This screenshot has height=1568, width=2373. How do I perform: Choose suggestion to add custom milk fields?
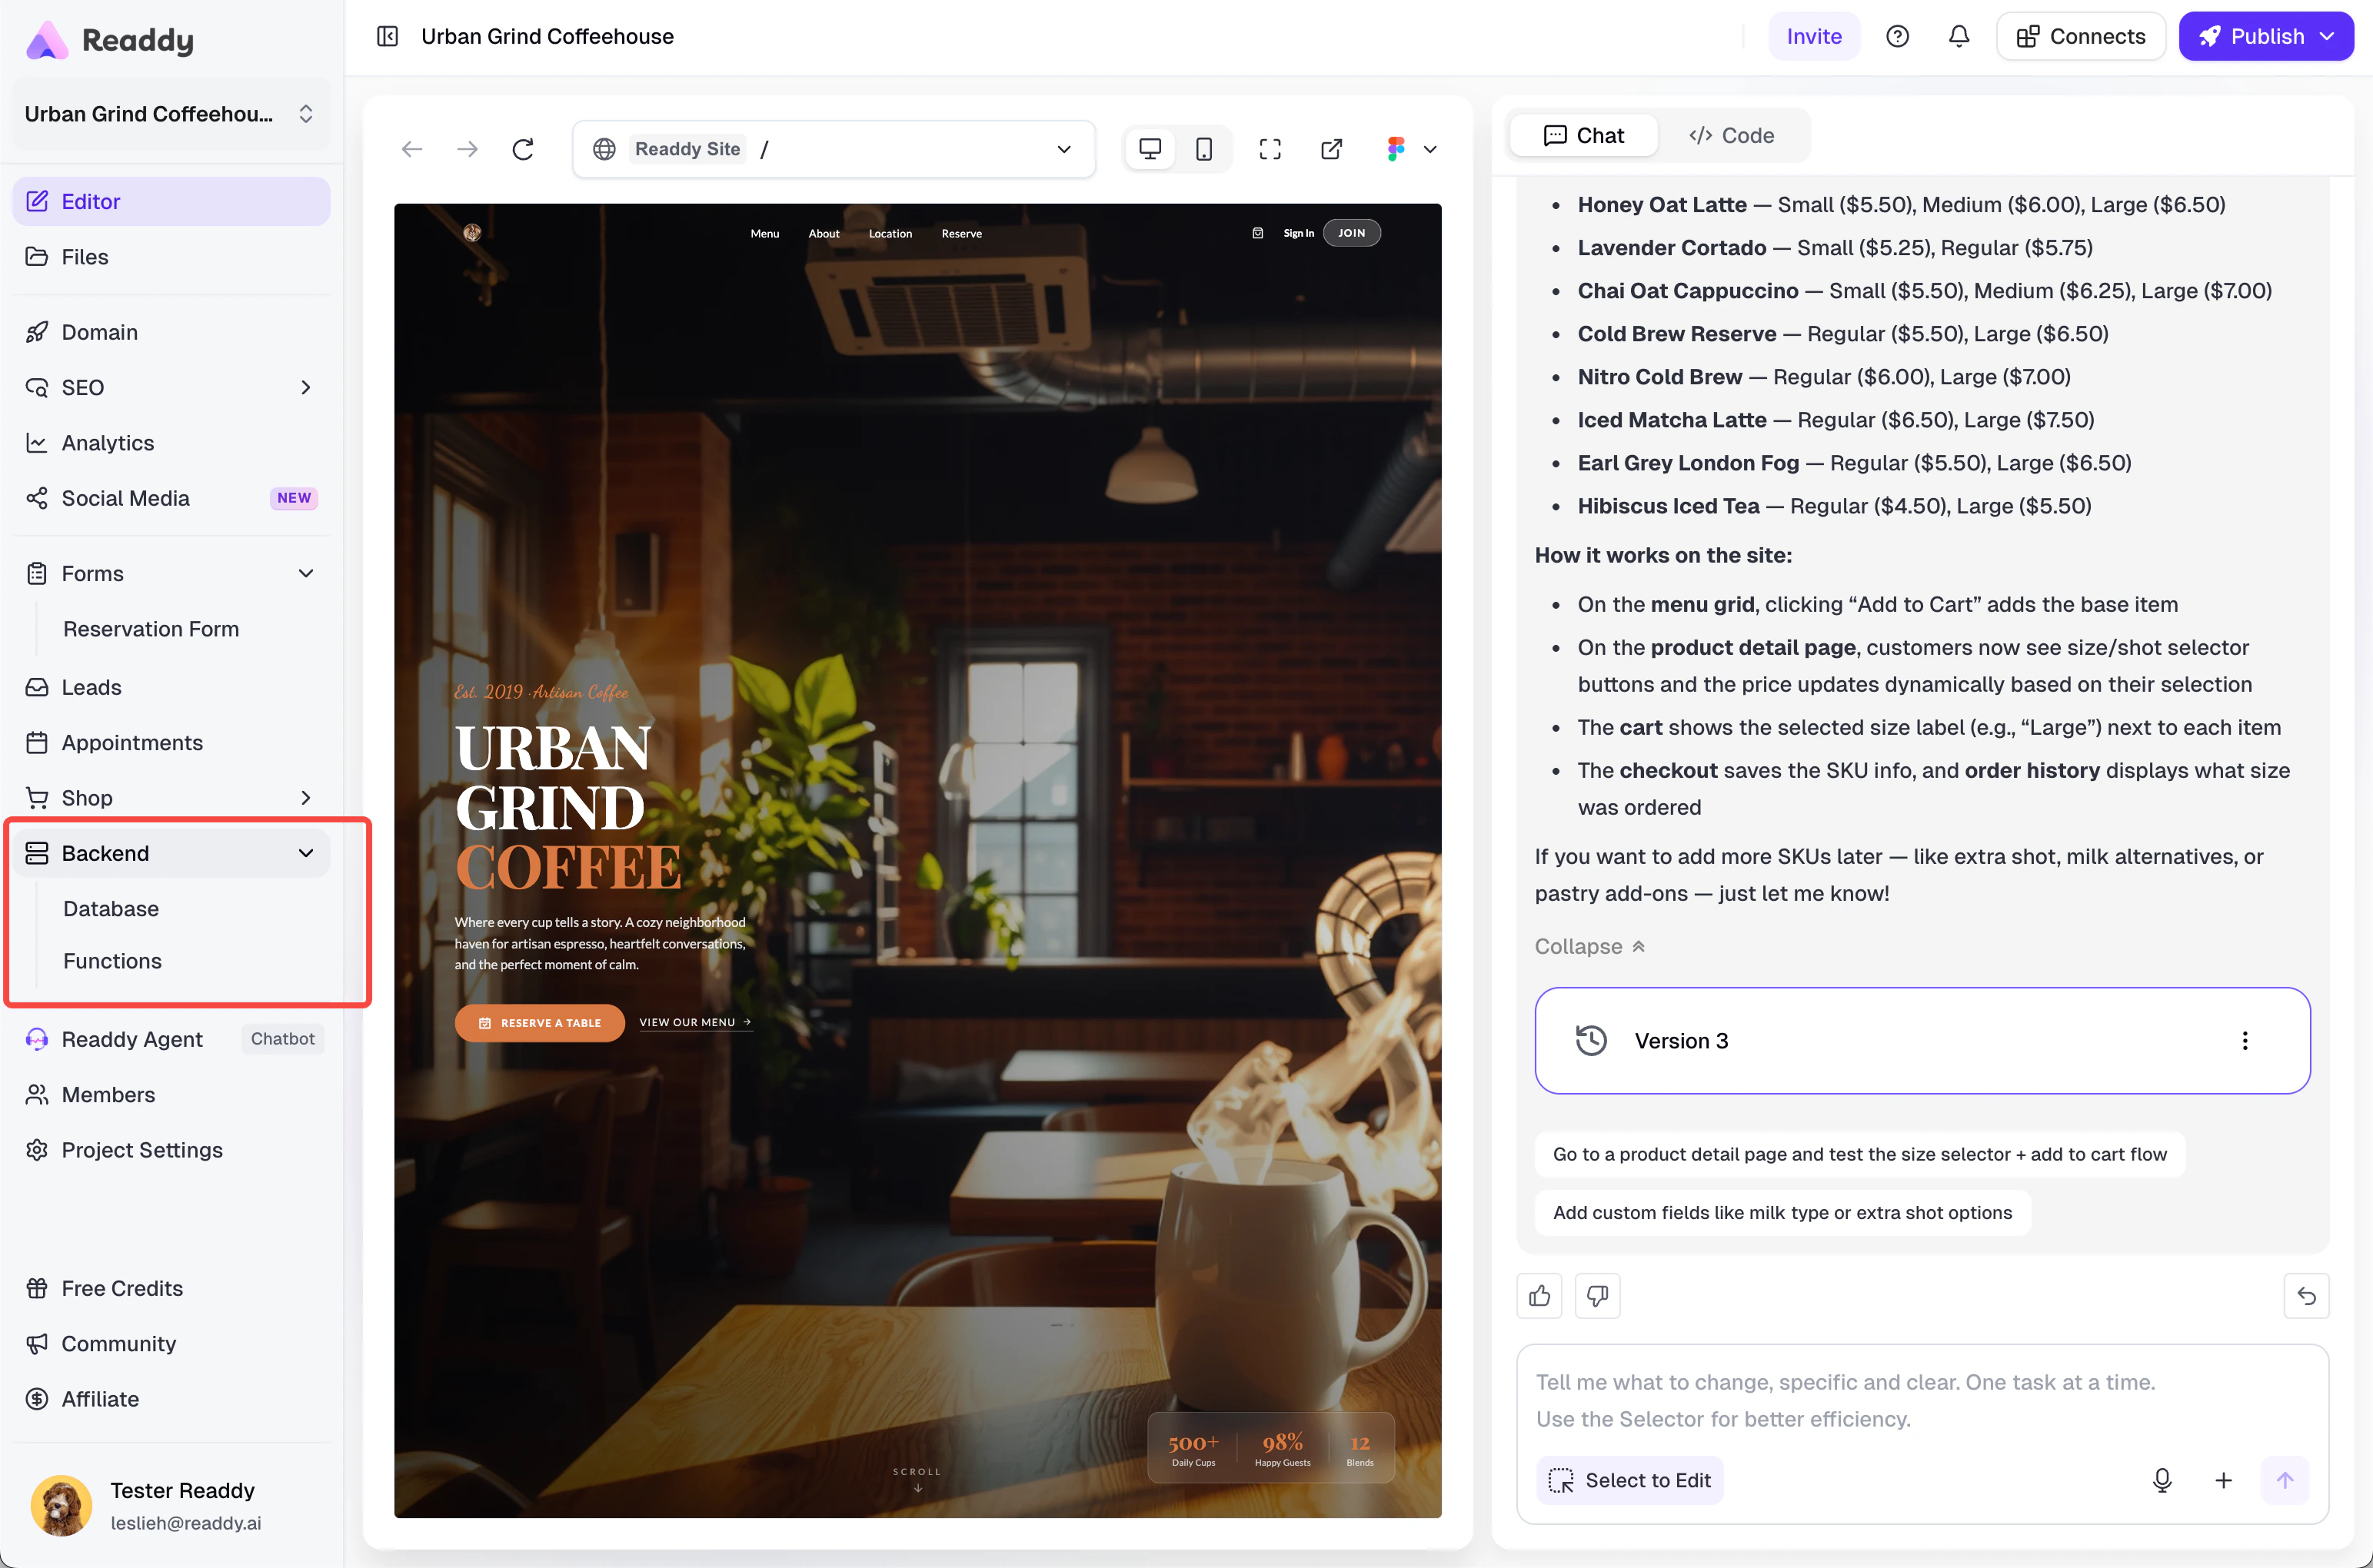coord(1782,1212)
